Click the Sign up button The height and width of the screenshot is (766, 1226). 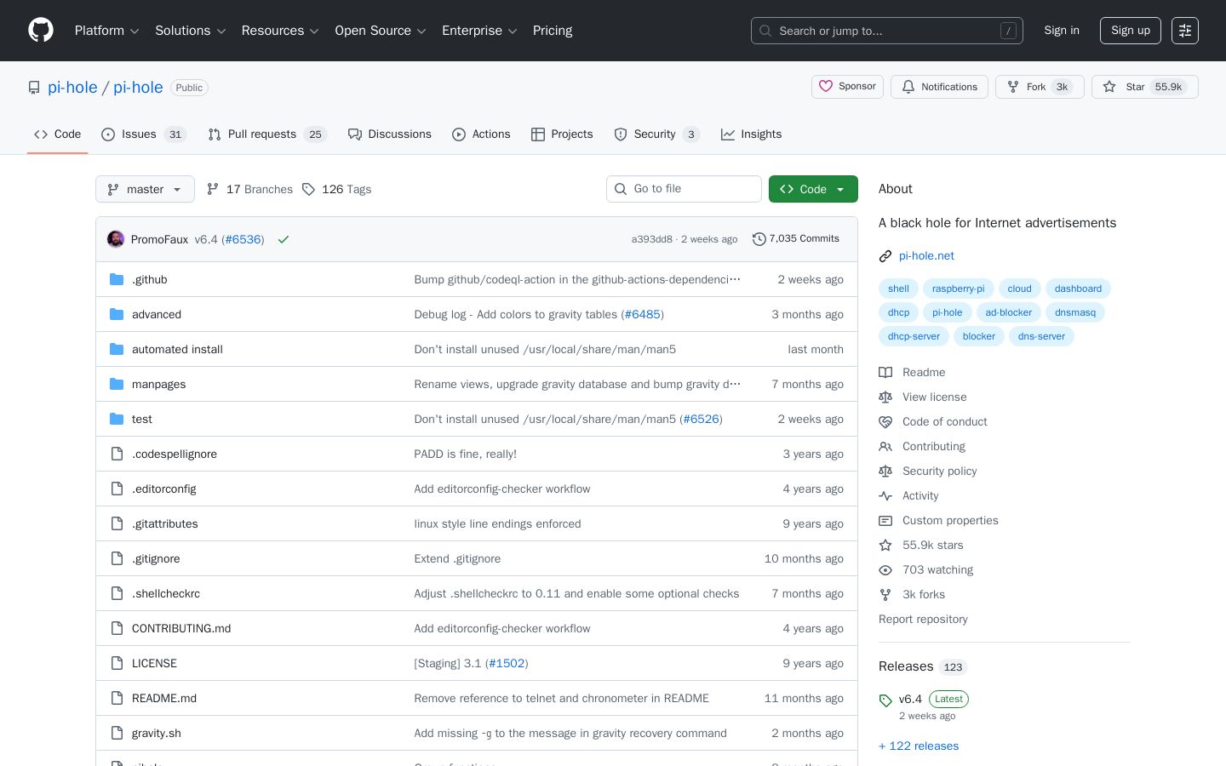(1131, 31)
